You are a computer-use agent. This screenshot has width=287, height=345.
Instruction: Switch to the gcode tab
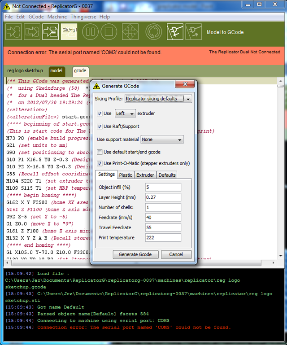click(x=80, y=71)
